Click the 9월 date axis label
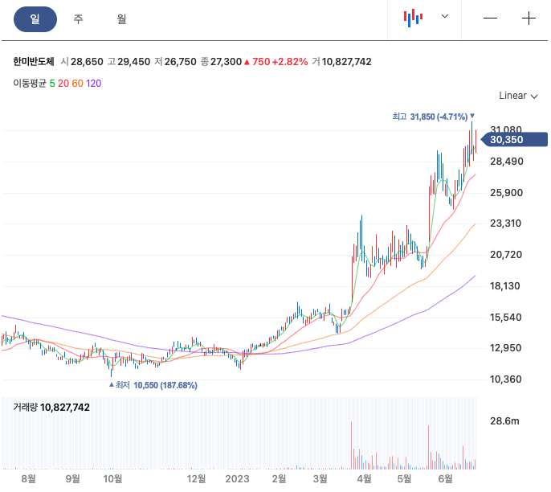Viewport: 551px width, 492px height. click(73, 478)
